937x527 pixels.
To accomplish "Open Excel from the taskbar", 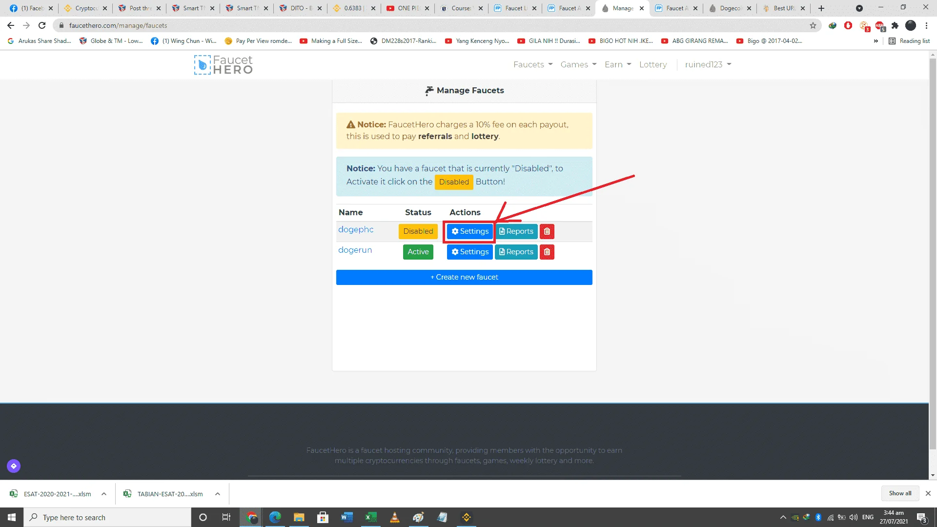I will (370, 517).
